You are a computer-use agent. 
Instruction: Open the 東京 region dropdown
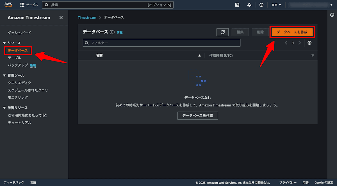coord(276,5)
